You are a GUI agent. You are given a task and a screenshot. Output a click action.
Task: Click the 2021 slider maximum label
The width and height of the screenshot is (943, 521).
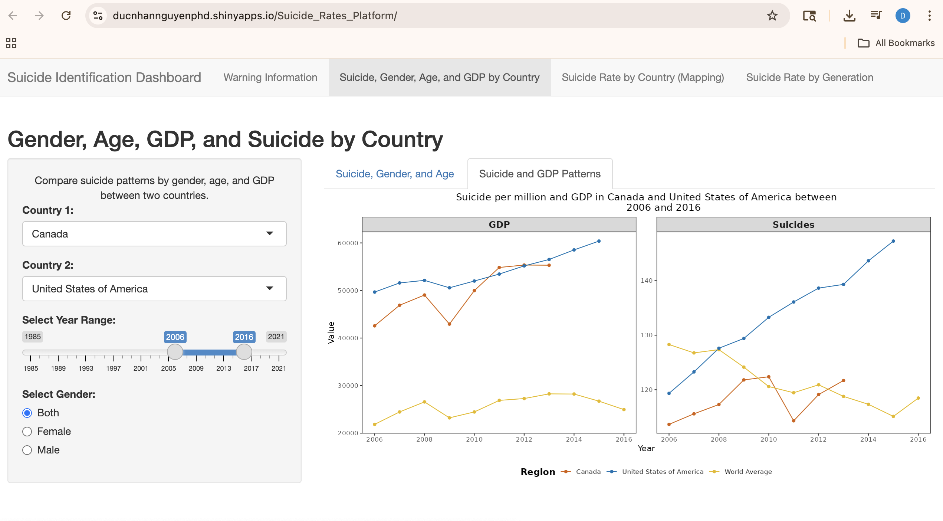point(276,337)
